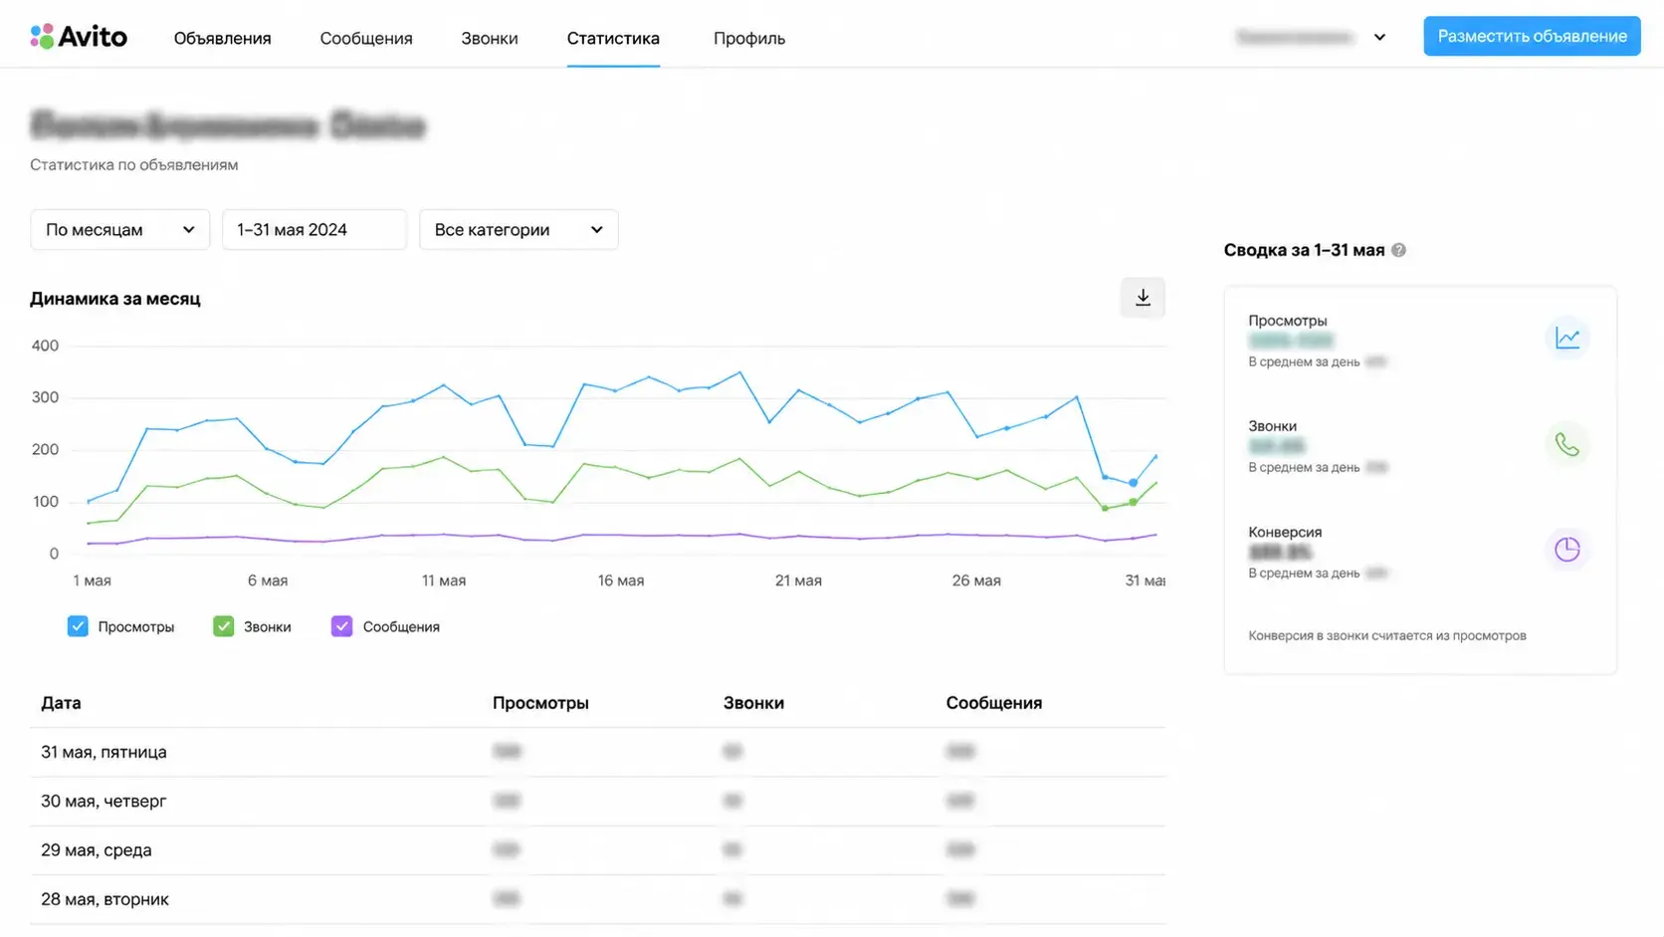Click the Сообщения table column header
This screenshot has height=937, width=1664.
click(x=993, y=703)
